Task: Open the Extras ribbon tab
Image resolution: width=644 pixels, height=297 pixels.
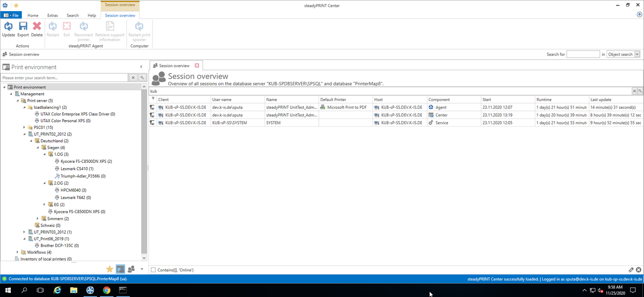Action: pos(52,15)
